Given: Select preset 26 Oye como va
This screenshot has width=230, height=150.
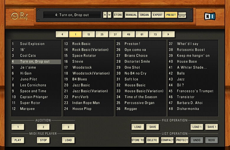Looking at the screenshot, I should tap(141, 50).
